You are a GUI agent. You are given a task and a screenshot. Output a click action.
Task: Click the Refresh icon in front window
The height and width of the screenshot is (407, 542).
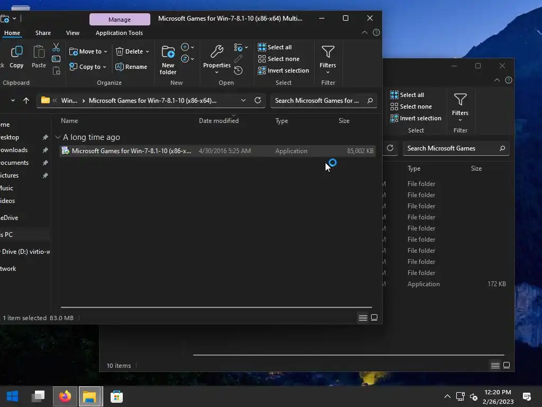tap(258, 100)
